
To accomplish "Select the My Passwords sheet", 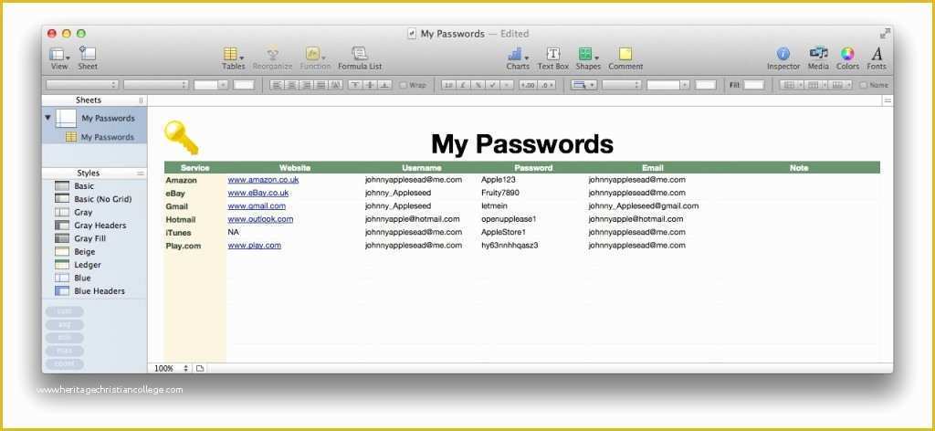I will [x=94, y=118].
